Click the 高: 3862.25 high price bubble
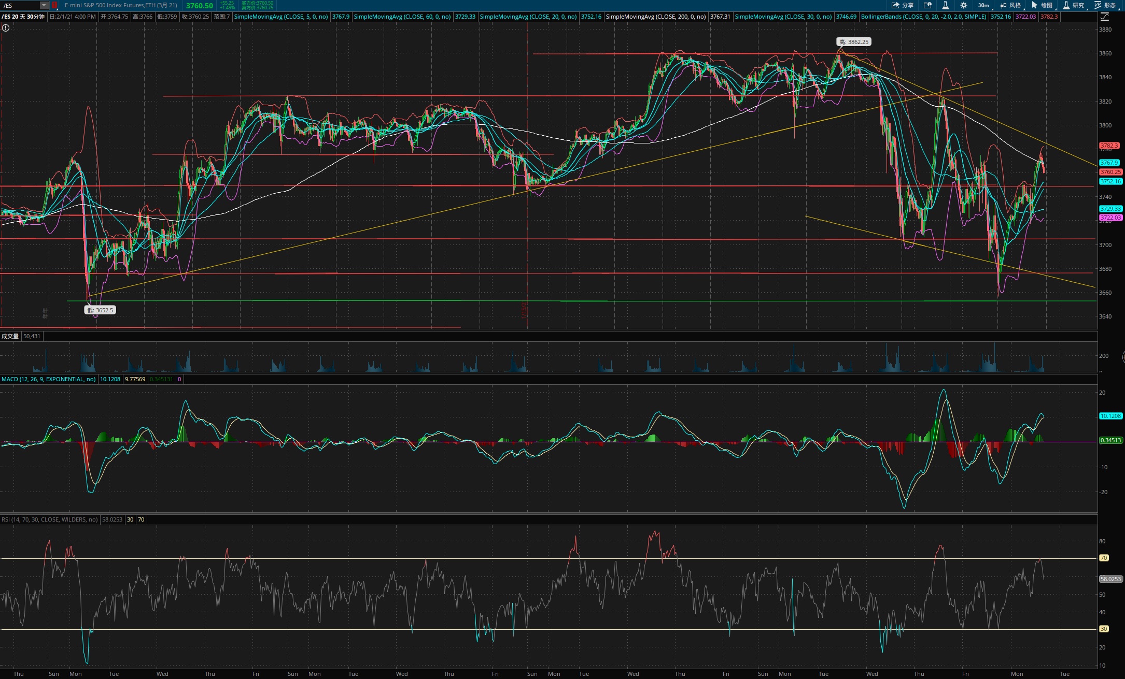The height and width of the screenshot is (679, 1125). [853, 42]
